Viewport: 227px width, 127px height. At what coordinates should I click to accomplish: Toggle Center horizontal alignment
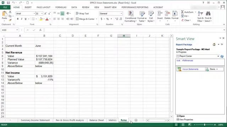(59, 19)
